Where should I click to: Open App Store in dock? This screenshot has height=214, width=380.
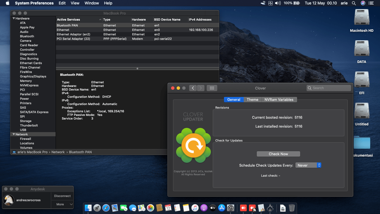point(222,208)
